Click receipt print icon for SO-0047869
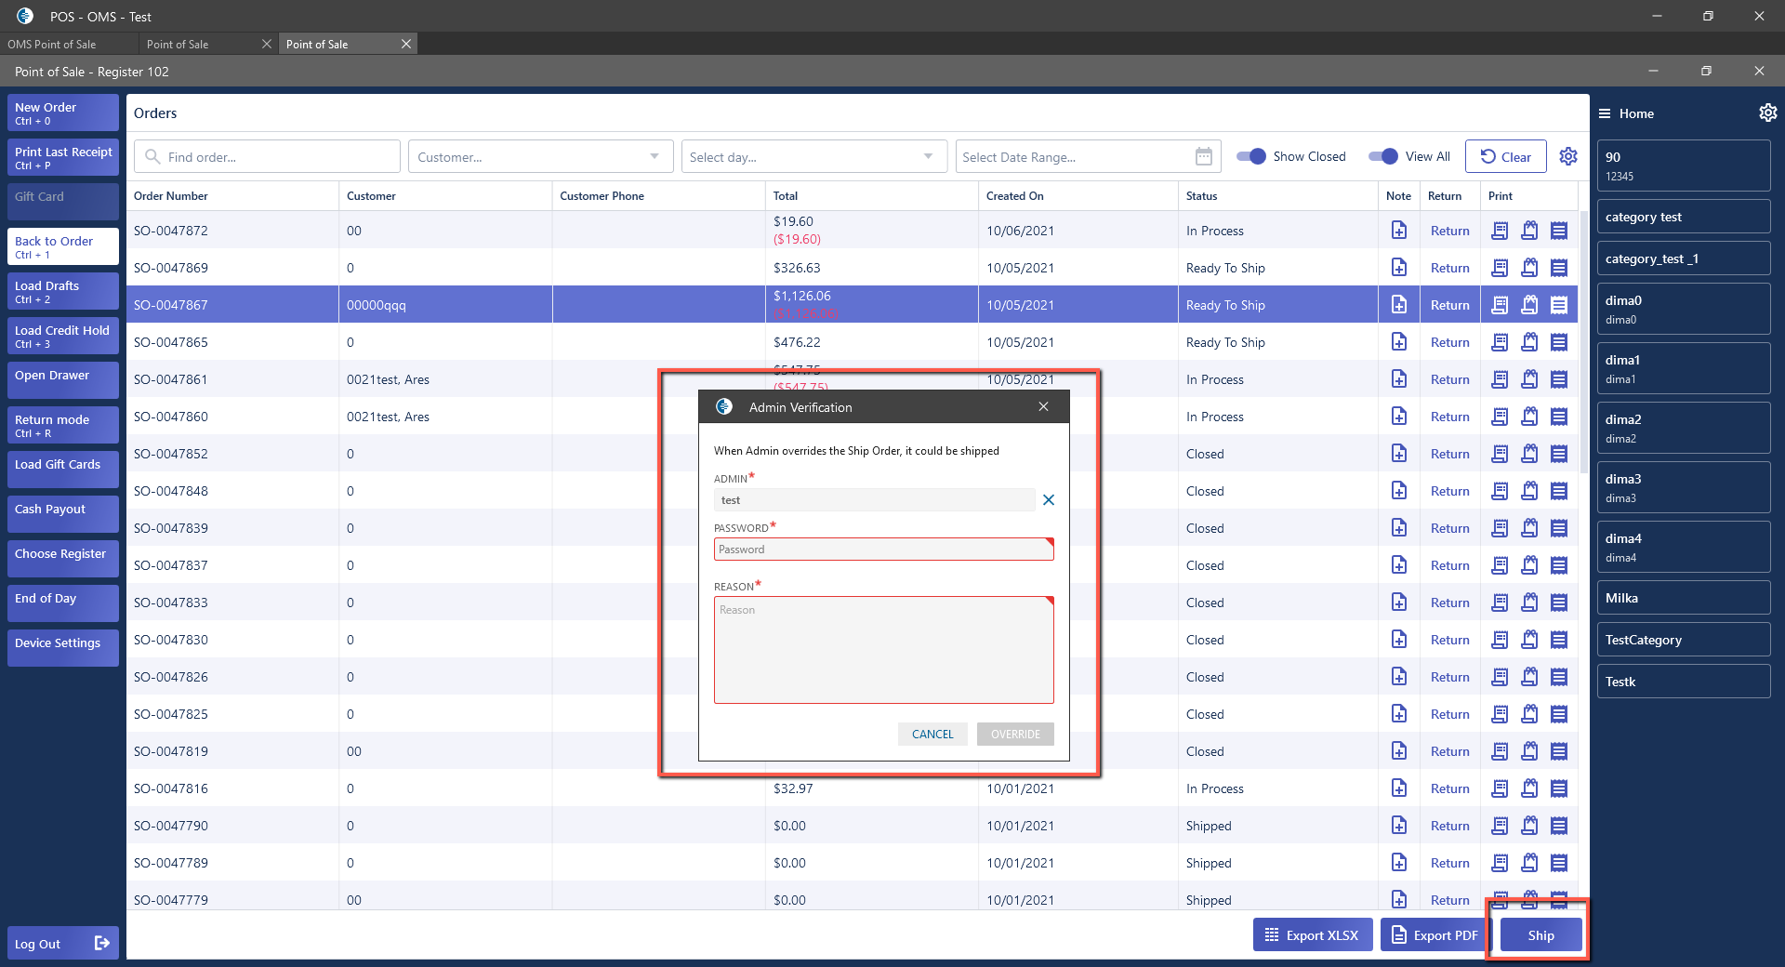The height and width of the screenshot is (967, 1785). 1499,268
